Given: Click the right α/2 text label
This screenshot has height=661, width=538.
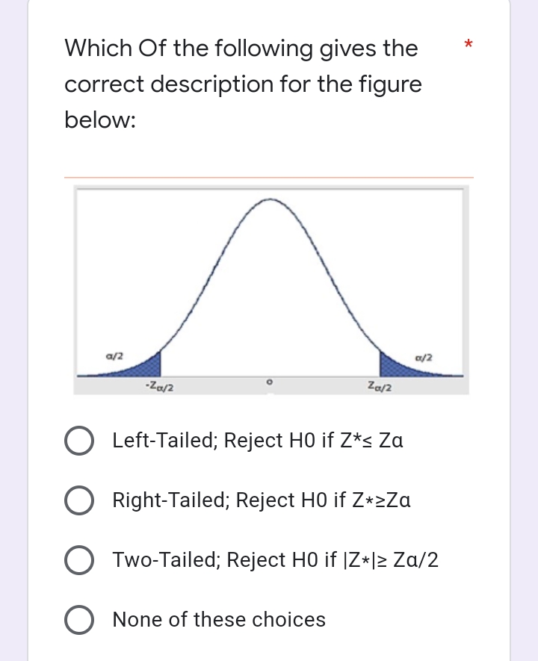Looking at the screenshot, I should 424,357.
